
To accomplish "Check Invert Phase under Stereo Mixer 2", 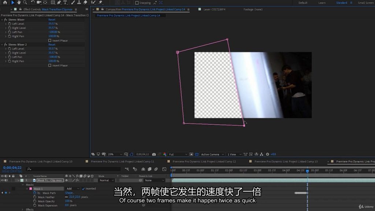I will tap(50, 65).
